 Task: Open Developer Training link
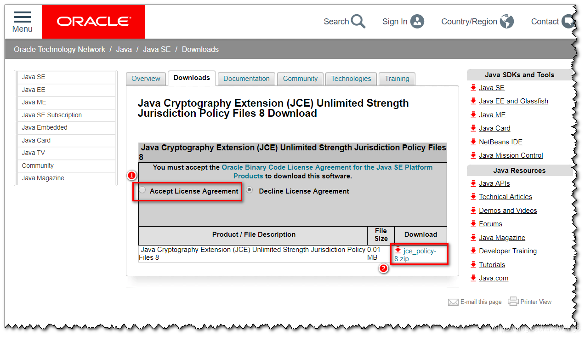coord(508,251)
